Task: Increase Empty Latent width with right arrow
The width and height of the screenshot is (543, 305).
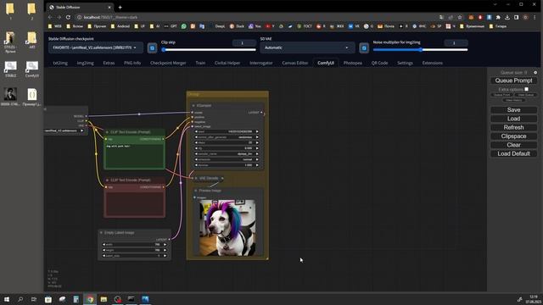Action: 165,245
